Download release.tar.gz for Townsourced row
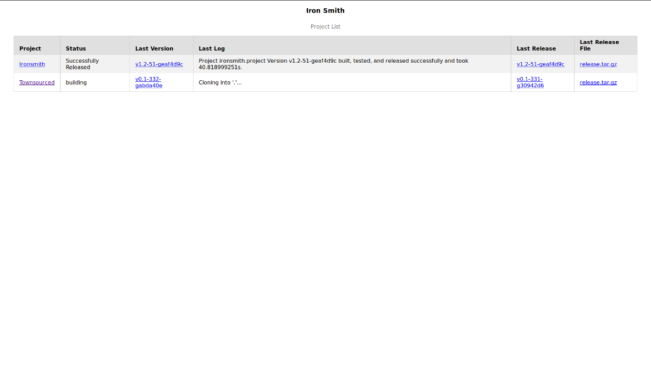 (598, 82)
